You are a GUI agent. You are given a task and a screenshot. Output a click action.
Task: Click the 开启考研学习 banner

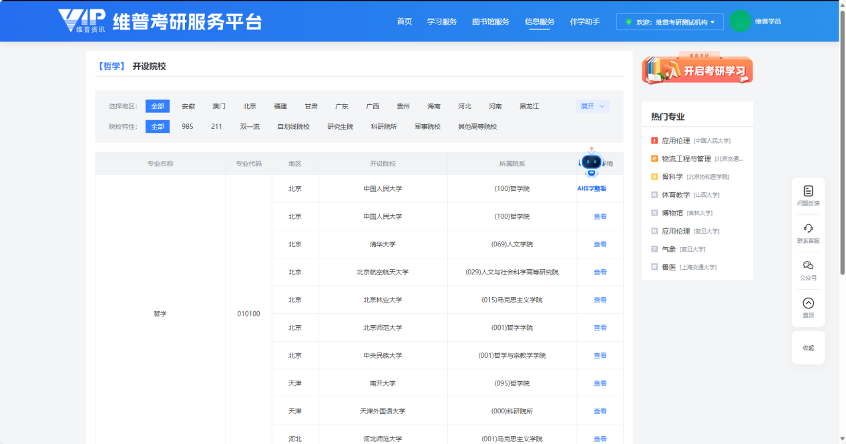[x=697, y=69]
